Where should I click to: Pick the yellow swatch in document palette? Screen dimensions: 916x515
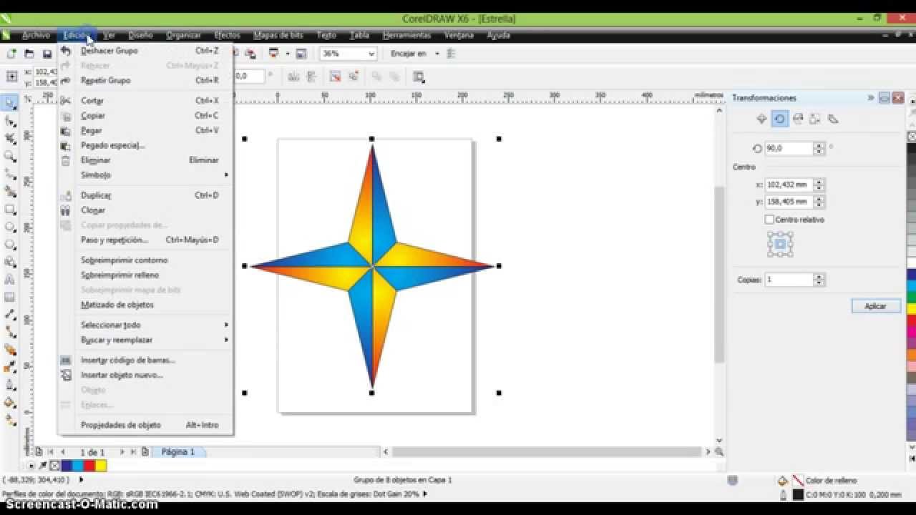point(101,466)
